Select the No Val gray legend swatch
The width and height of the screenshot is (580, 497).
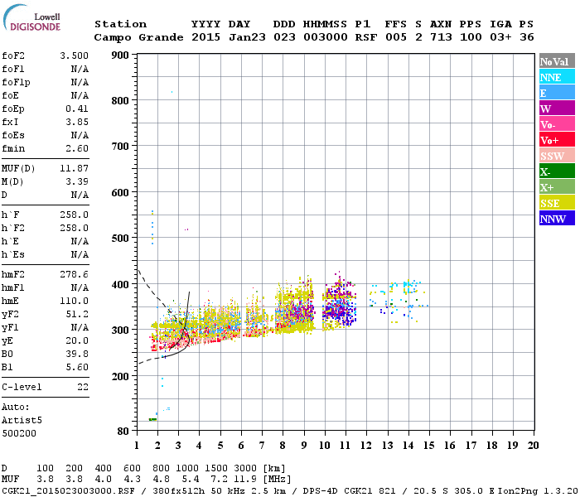pyautogui.click(x=557, y=61)
